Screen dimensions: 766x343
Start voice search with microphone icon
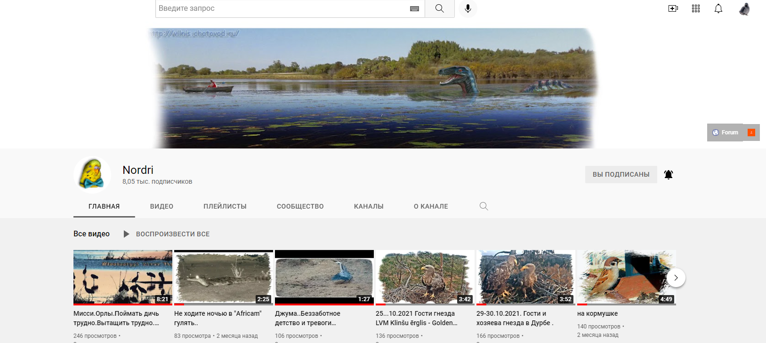[468, 8]
